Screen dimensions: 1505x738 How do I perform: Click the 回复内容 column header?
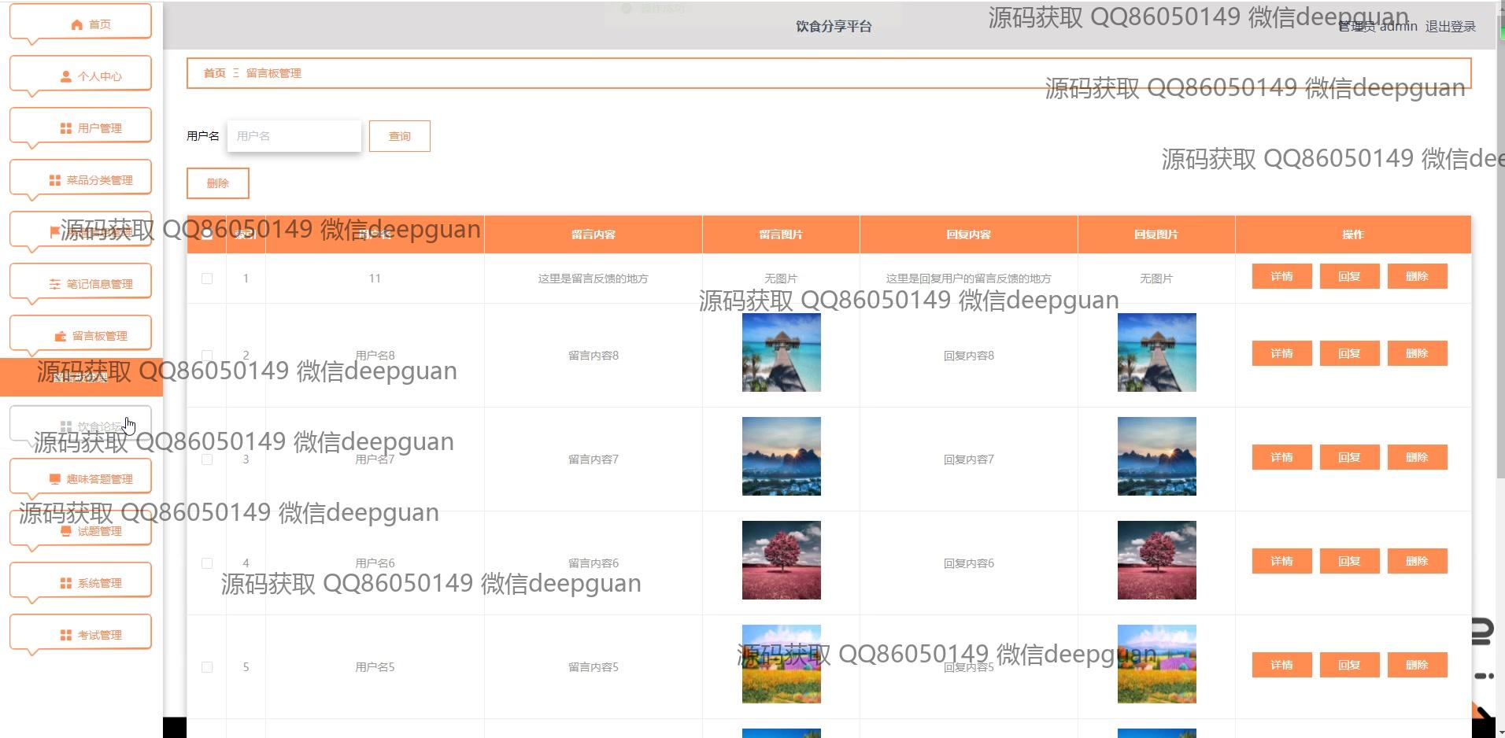coord(969,234)
